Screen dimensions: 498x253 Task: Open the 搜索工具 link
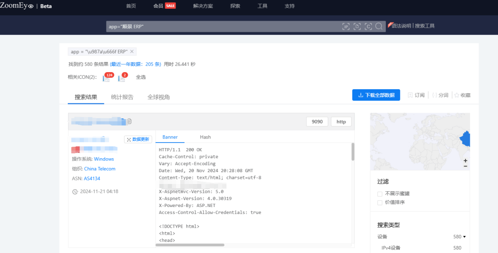[425, 26]
